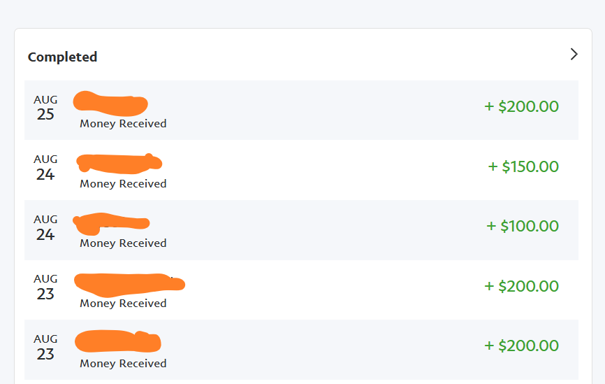Click the redacted name on $100.00 row
Viewport: 605px width, 384px height.
pos(111,223)
